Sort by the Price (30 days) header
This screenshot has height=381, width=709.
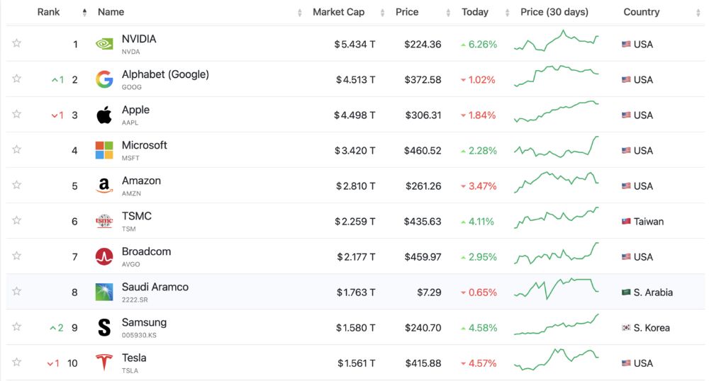tap(554, 12)
